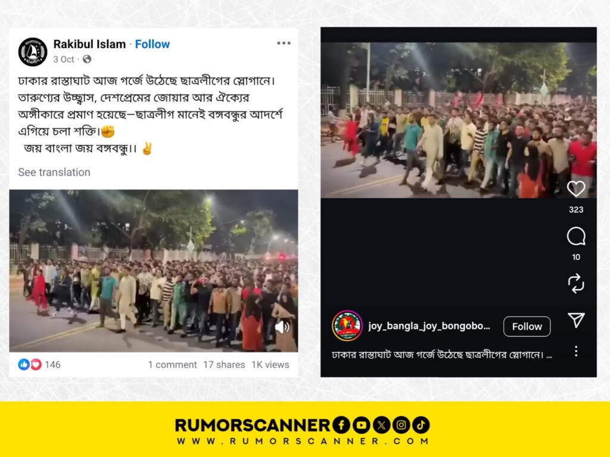Expand the truncated reel caption text
The image size is (610, 457).
[x=441, y=355]
